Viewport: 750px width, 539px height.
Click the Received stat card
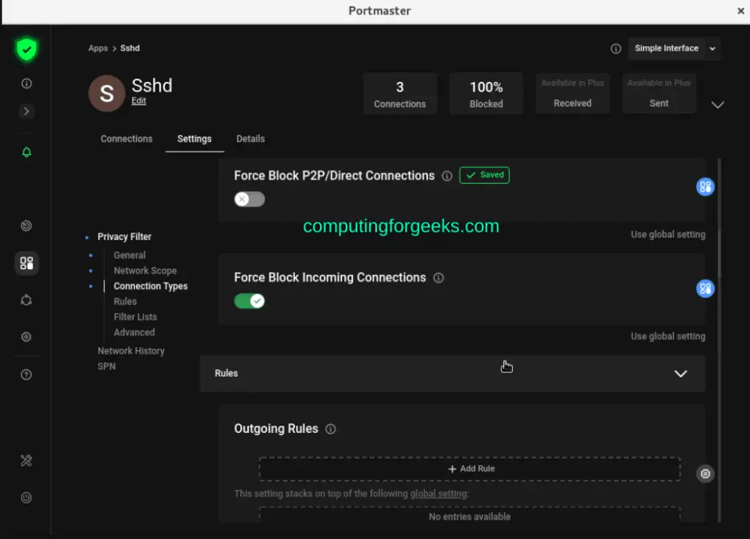[573, 94]
